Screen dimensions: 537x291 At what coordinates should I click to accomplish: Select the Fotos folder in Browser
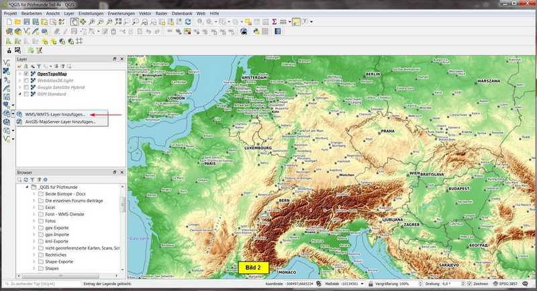pos(50,221)
